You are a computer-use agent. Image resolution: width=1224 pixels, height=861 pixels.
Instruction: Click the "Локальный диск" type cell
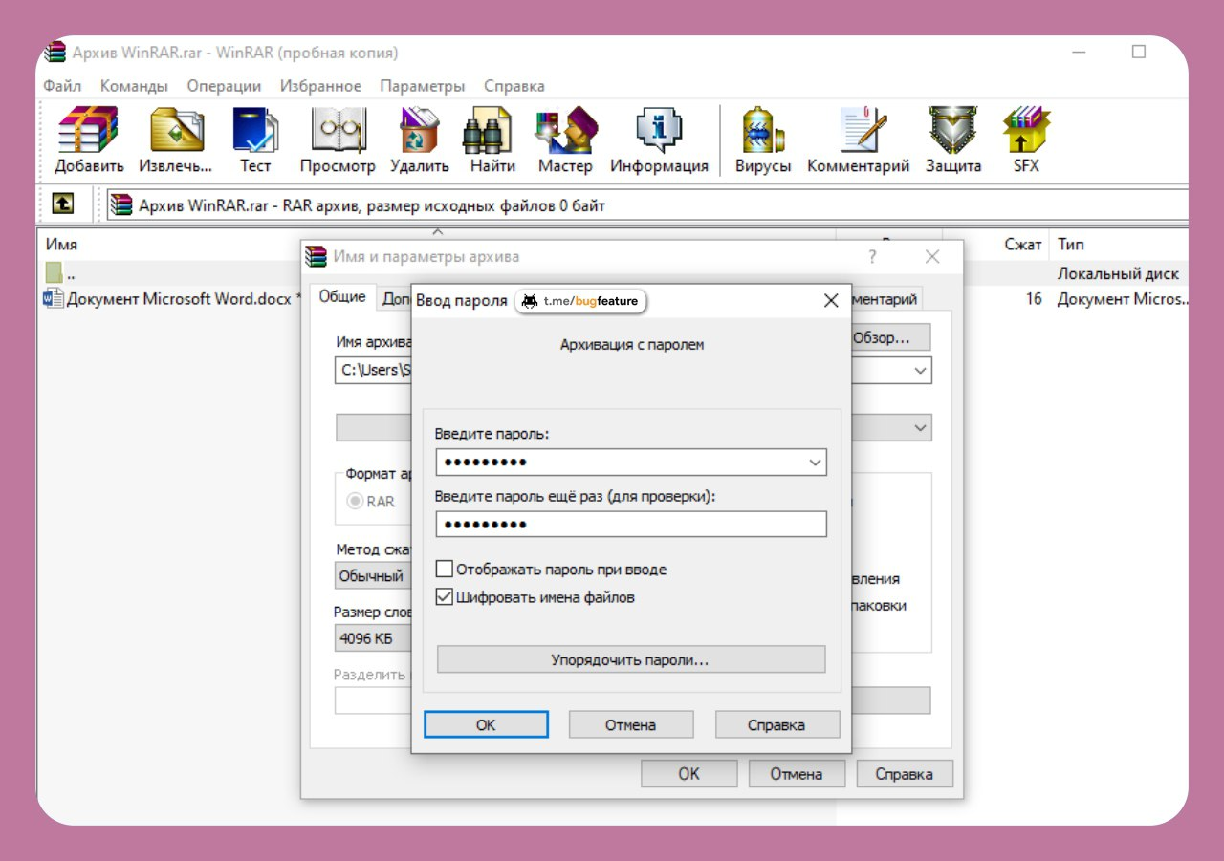click(1118, 273)
